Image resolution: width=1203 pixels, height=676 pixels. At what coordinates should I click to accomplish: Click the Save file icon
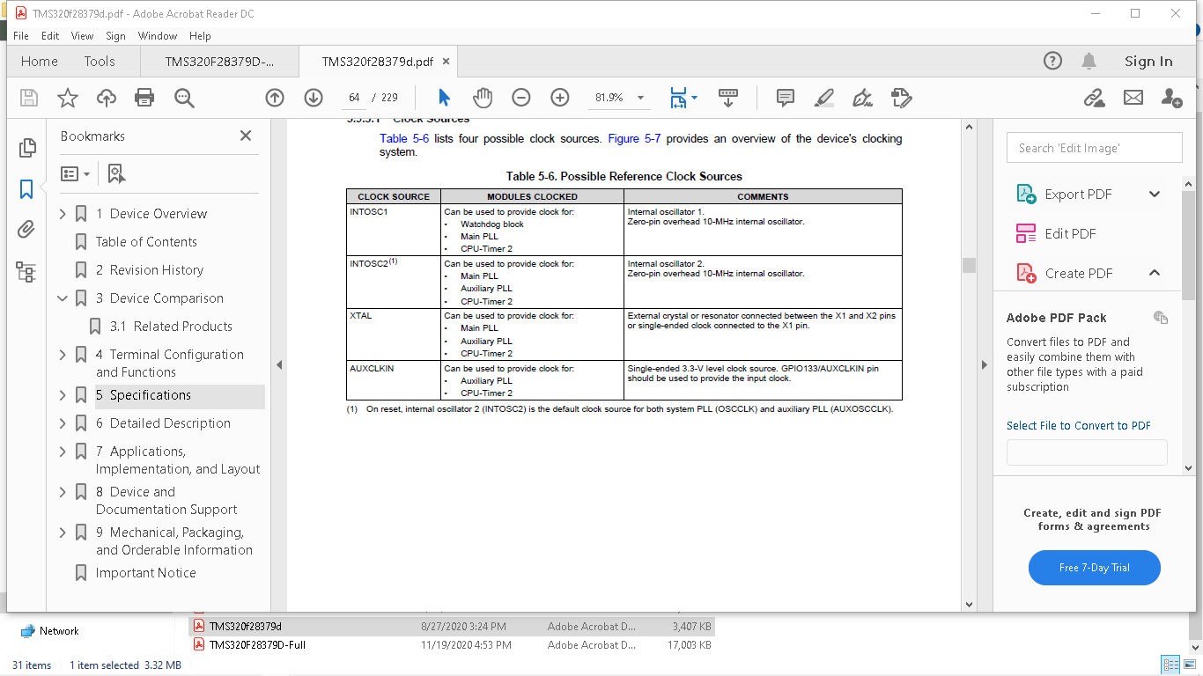[29, 98]
